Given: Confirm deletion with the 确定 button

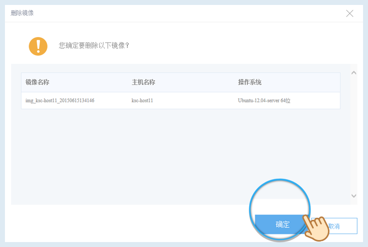Looking at the screenshot, I should pos(282,224).
